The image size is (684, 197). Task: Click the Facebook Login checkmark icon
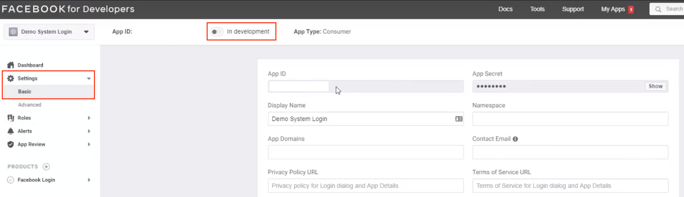(x=11, y=180)
